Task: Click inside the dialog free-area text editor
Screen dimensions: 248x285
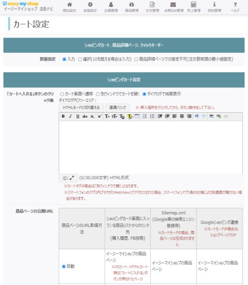Action: click(x=150, y=147)
